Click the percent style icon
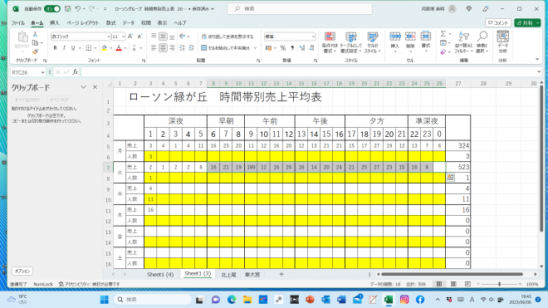Viewport: 548px width, 308px height. (x=283, y=48)
